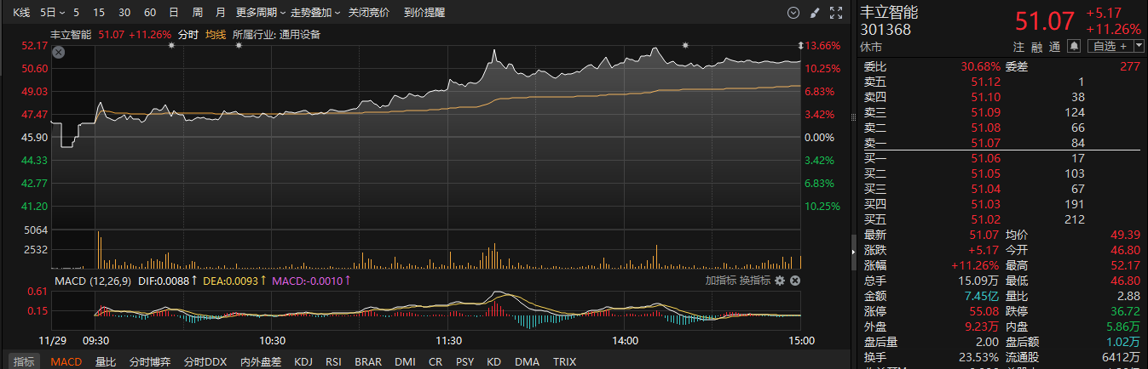Expand the 更多周期 dropdown menu
This screenshot has height=369, width=1148.
point(260,13)
